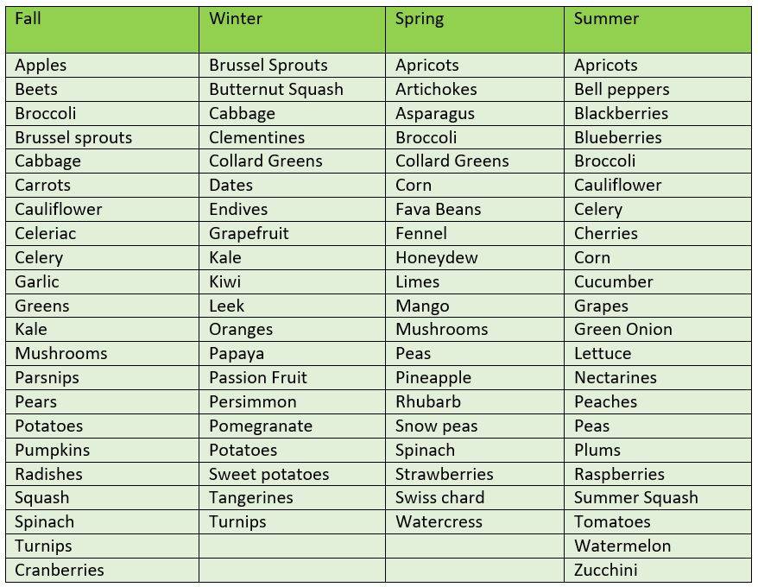
Task: Click the Artichokes cell
Action: [475, 90]
